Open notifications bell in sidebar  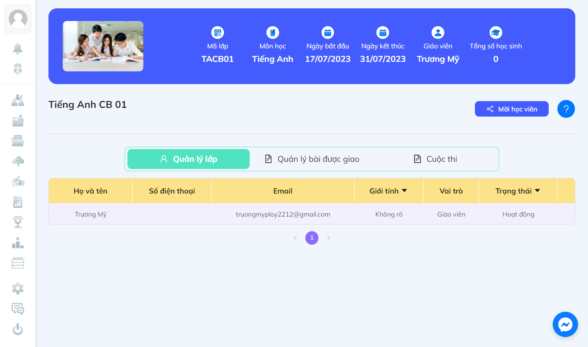pyautogui.click(x=17, y=48)
